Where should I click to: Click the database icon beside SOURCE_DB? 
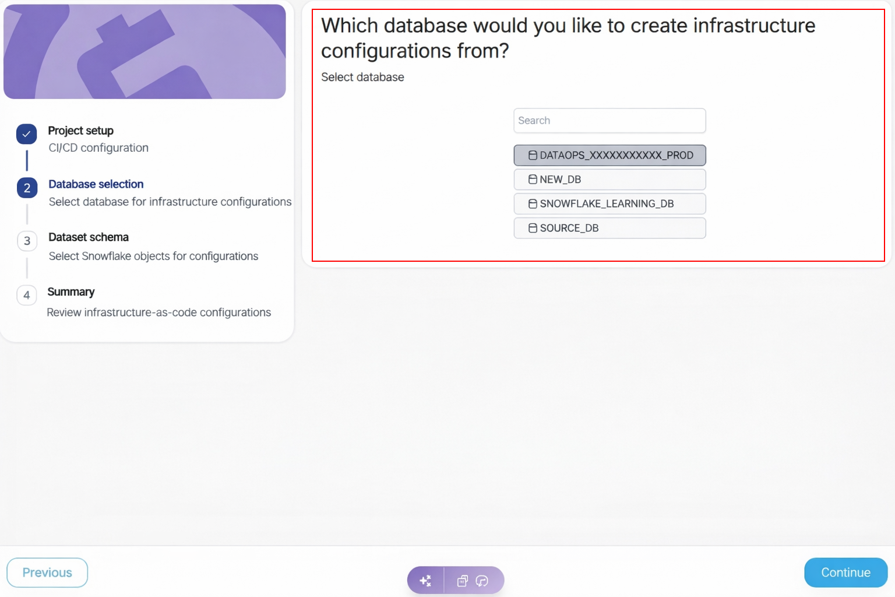point(532,228)
